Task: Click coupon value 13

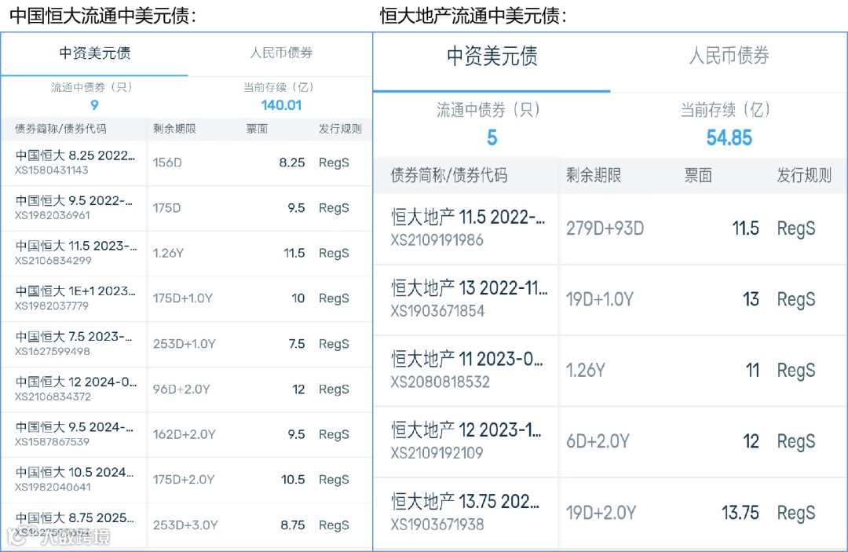Action: [751, 299]
